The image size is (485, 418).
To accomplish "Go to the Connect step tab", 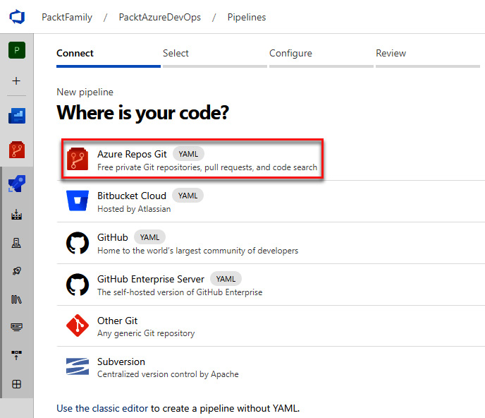I will point(109,56).
